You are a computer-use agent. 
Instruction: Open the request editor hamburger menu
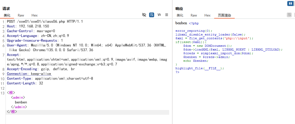click(167, 15)
